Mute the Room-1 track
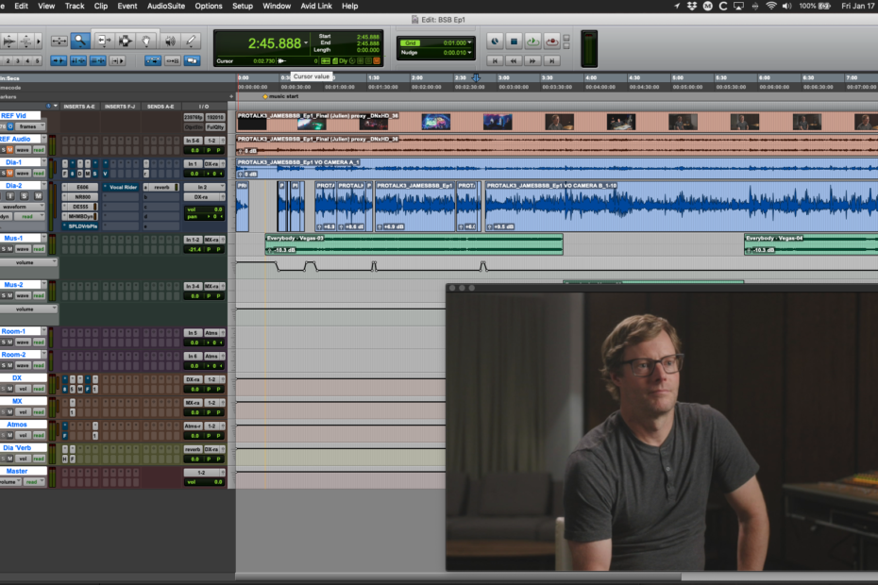This screenshot has width=878, height=585. coord(9,343)
